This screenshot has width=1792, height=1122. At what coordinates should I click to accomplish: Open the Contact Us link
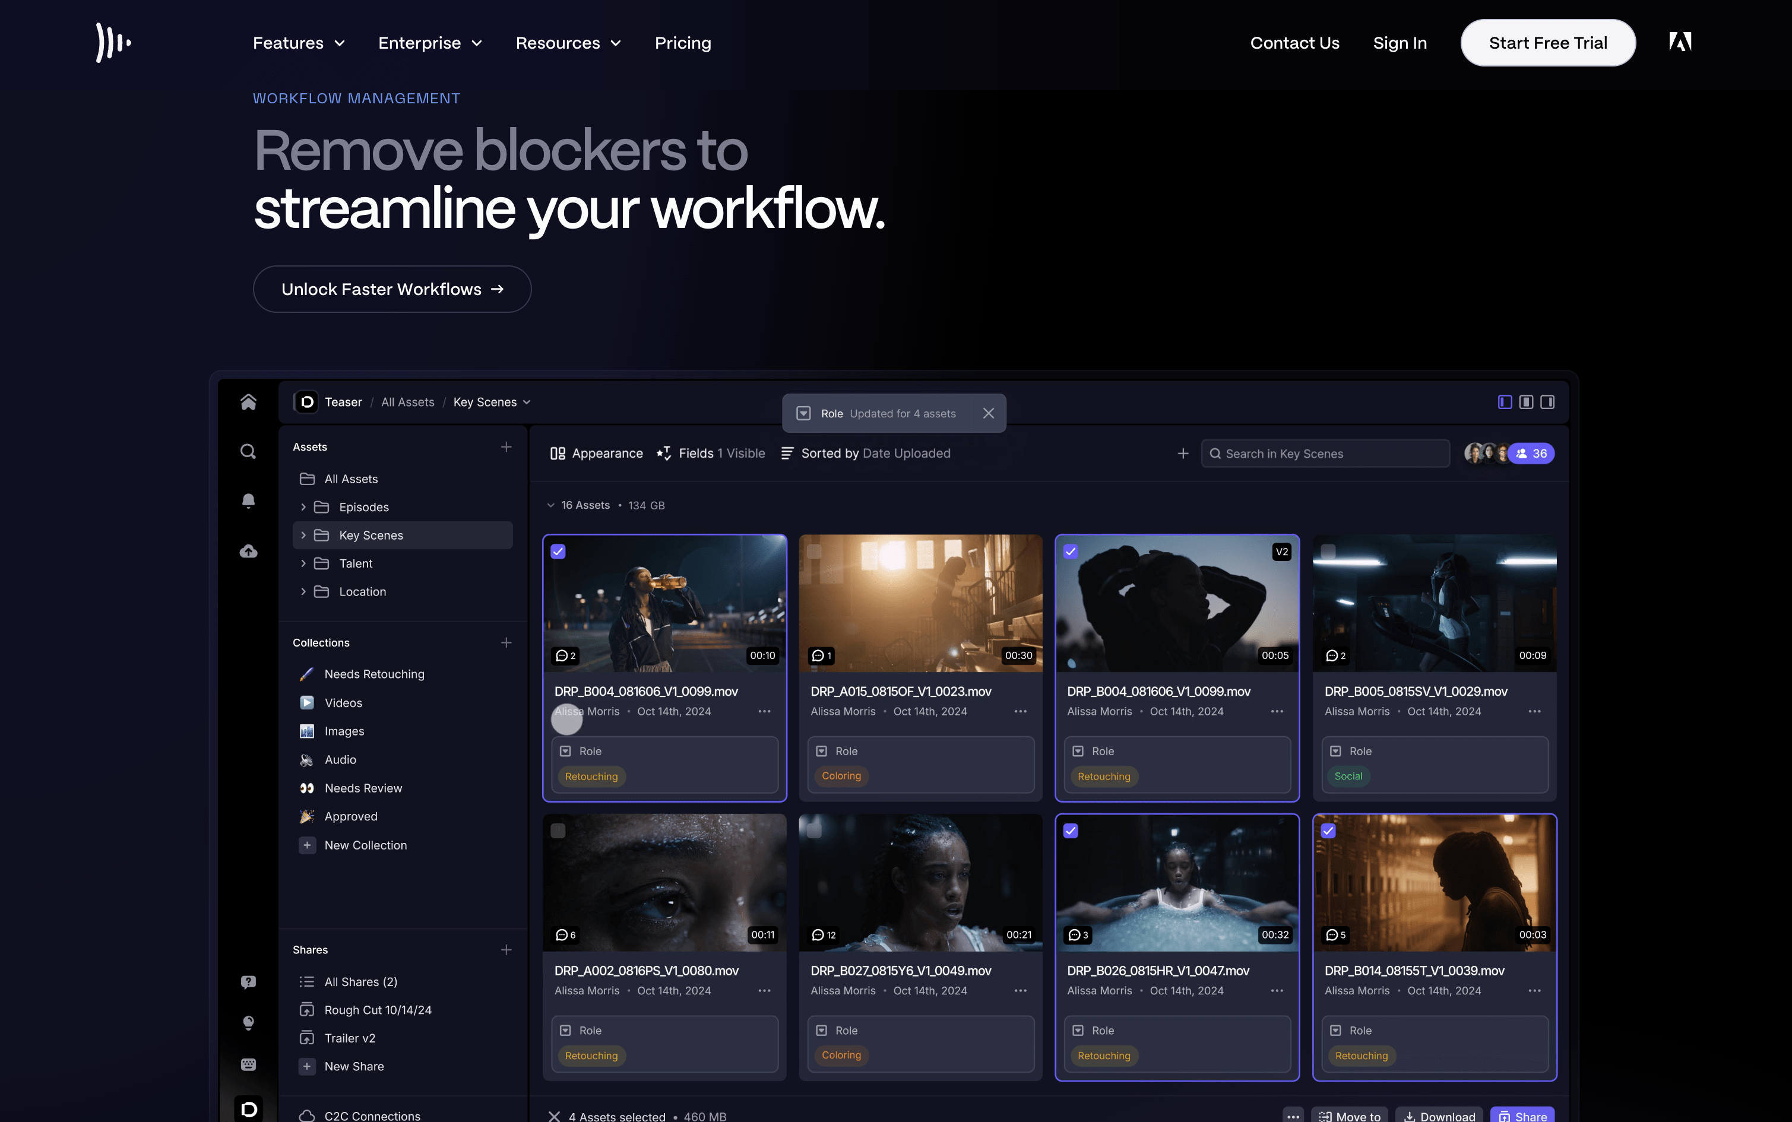1295,43
